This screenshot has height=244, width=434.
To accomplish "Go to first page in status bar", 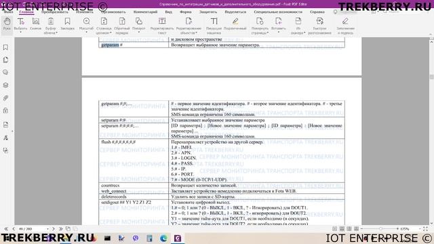I will [x=6, y=229].
